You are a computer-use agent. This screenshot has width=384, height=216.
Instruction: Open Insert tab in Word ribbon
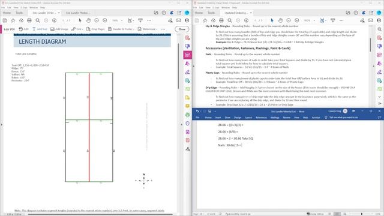[x=218, y=118]
